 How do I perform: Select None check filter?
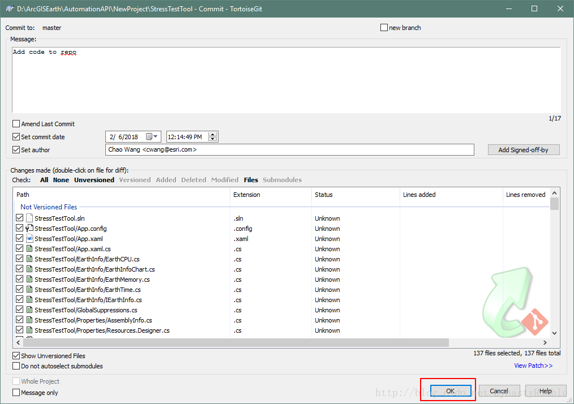tap(61, 180)
